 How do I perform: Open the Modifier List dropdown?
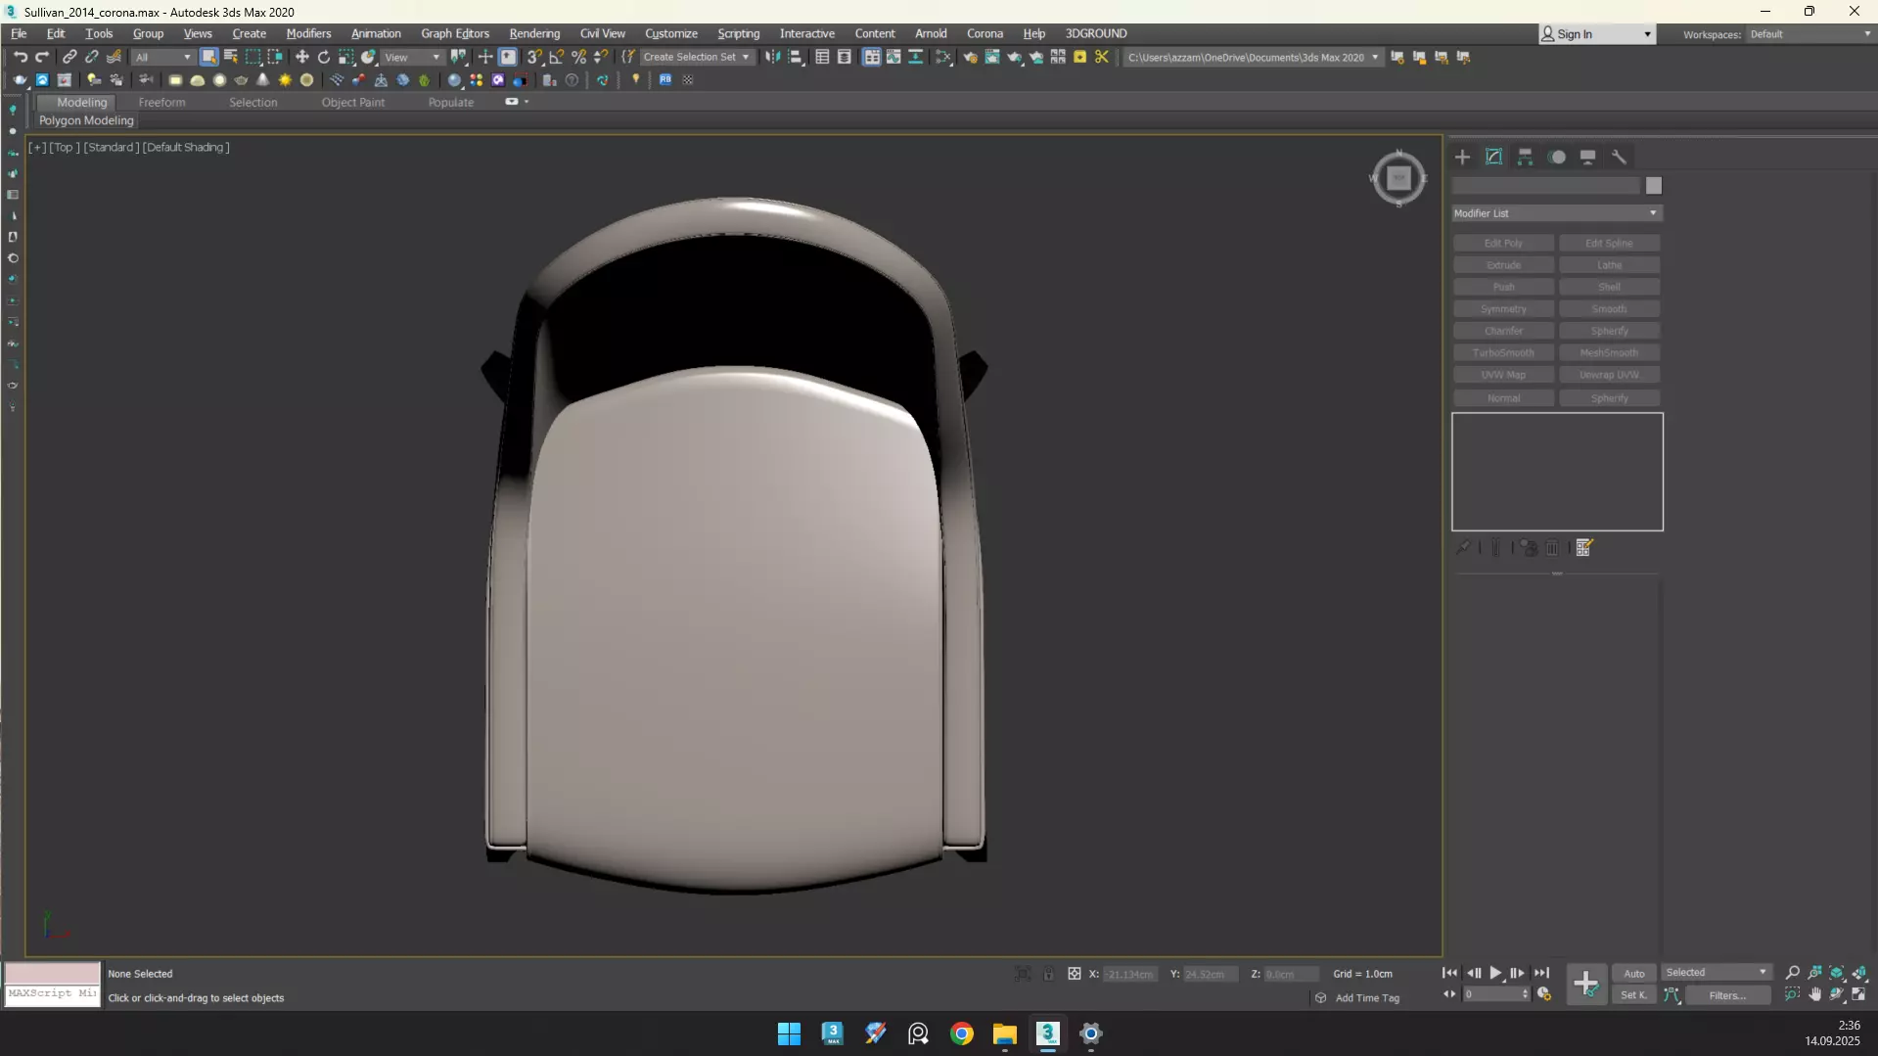1556,213
